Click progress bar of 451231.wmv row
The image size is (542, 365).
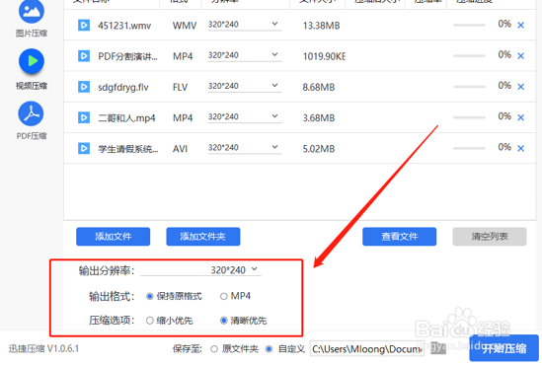point(469,26)
